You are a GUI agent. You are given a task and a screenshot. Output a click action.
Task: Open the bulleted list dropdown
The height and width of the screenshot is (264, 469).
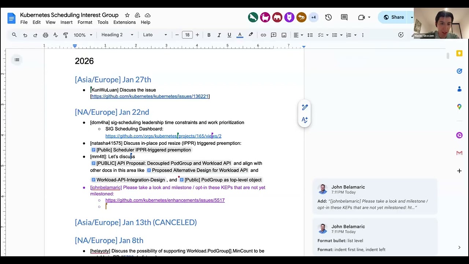pyautogui.click(x=337, y=35)
